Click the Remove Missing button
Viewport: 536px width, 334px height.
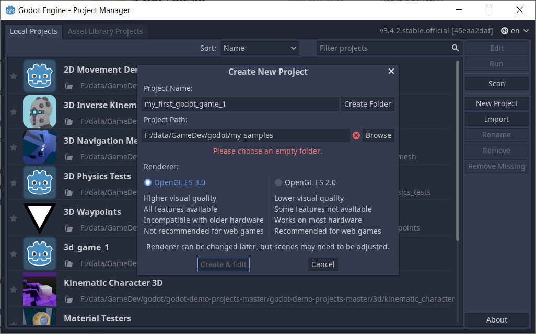pos(497,167)
